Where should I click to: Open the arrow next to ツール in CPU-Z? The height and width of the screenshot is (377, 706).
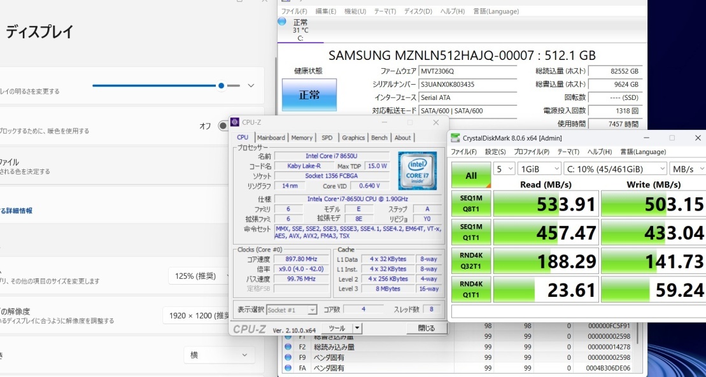pyautogui.click(x=357, y=328)
